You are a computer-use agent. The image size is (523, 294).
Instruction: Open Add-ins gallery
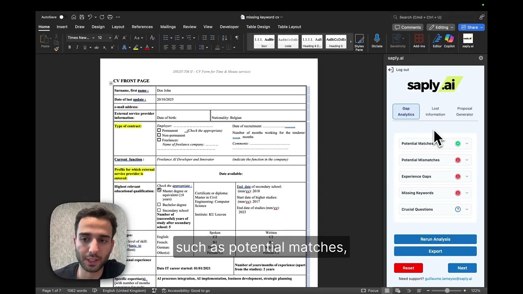tap(419, 41)
